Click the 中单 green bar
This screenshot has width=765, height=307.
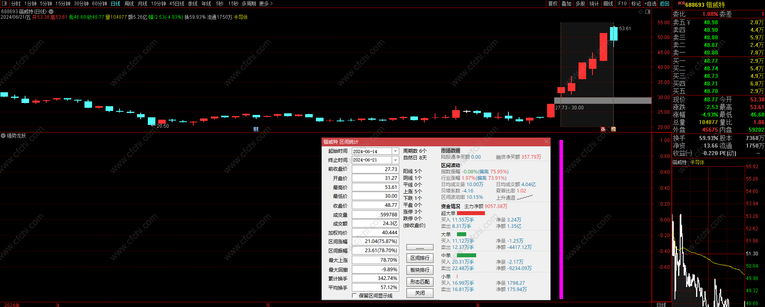coord(466,255)
